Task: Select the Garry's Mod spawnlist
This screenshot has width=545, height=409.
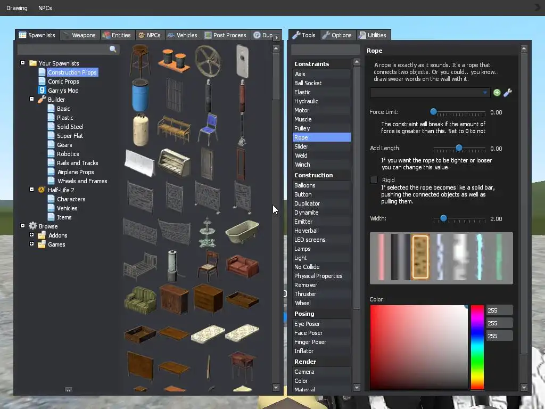Action: click(x=63, y=91)
